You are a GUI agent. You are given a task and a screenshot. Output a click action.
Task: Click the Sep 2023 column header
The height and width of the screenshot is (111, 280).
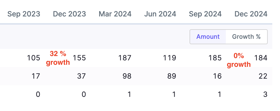click(24, 14)
